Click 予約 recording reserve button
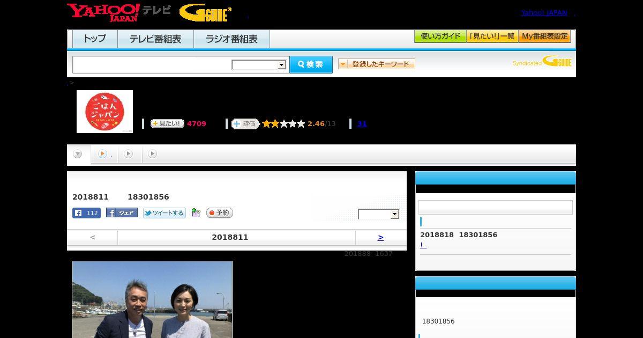The image size is (643, 338). tap(220, 213)
